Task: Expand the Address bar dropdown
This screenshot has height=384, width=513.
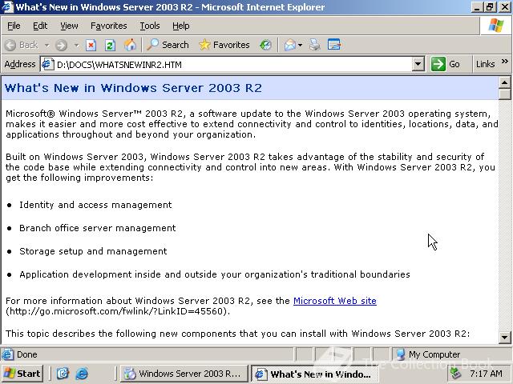Action: pyautogui.click(x=418, y=64)
